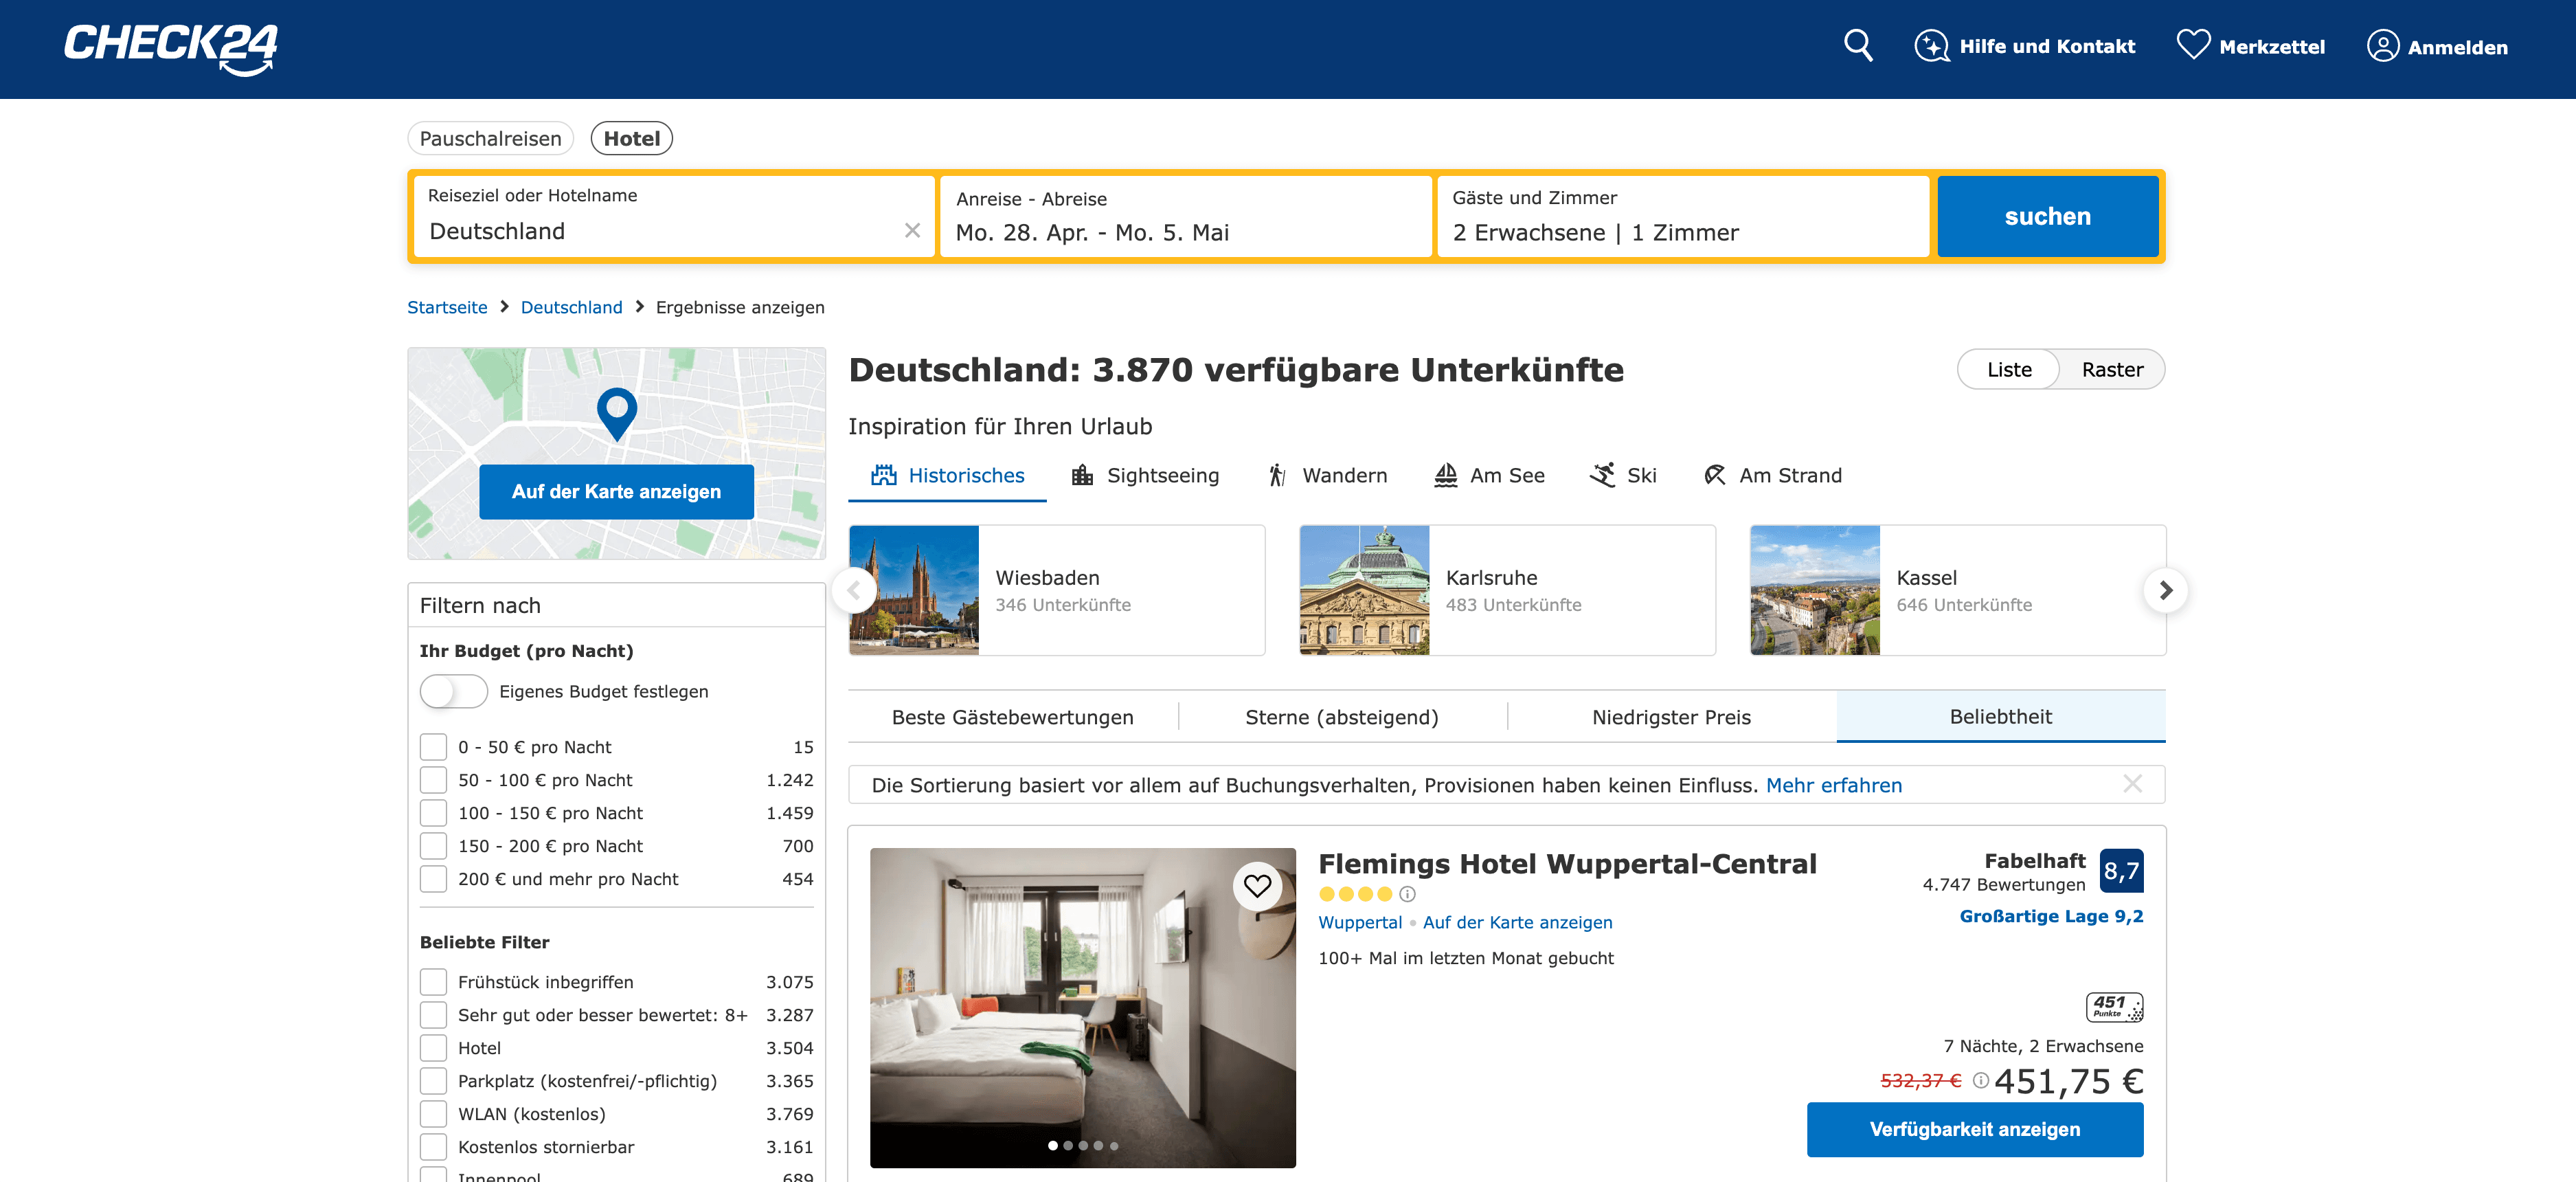
Task: Clear the Deutschland destination with the X icon
Action: tap(912, 230)
